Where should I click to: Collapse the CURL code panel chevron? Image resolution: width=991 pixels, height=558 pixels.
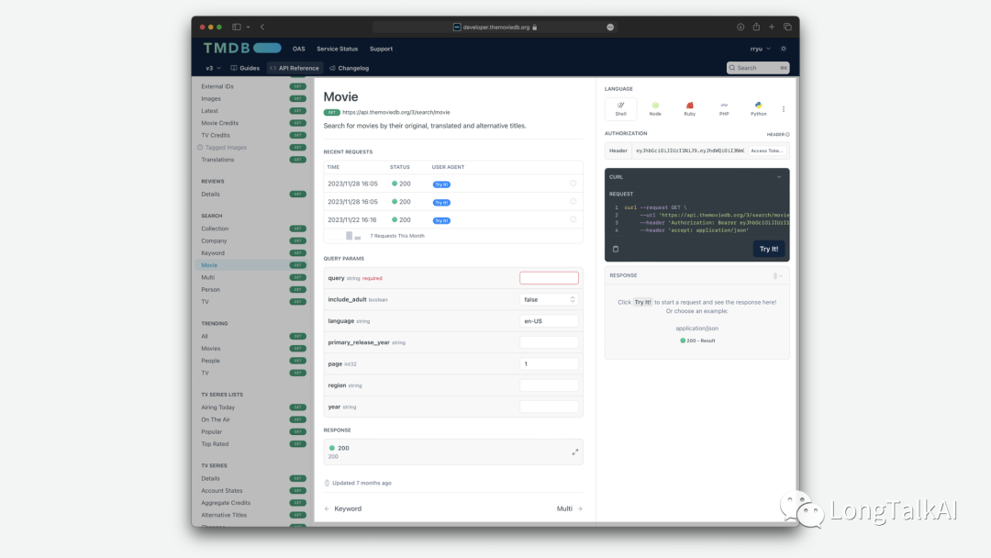click(779, 177)
